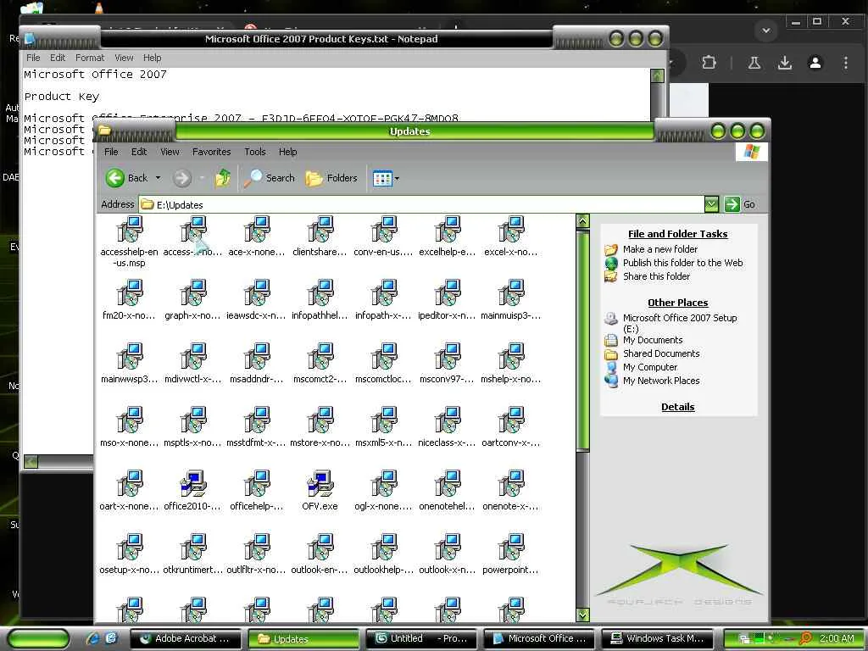This screenshot has height=651, width=868.
Task: Select the office2010 executable icon
Action: (x=193, y=483)
